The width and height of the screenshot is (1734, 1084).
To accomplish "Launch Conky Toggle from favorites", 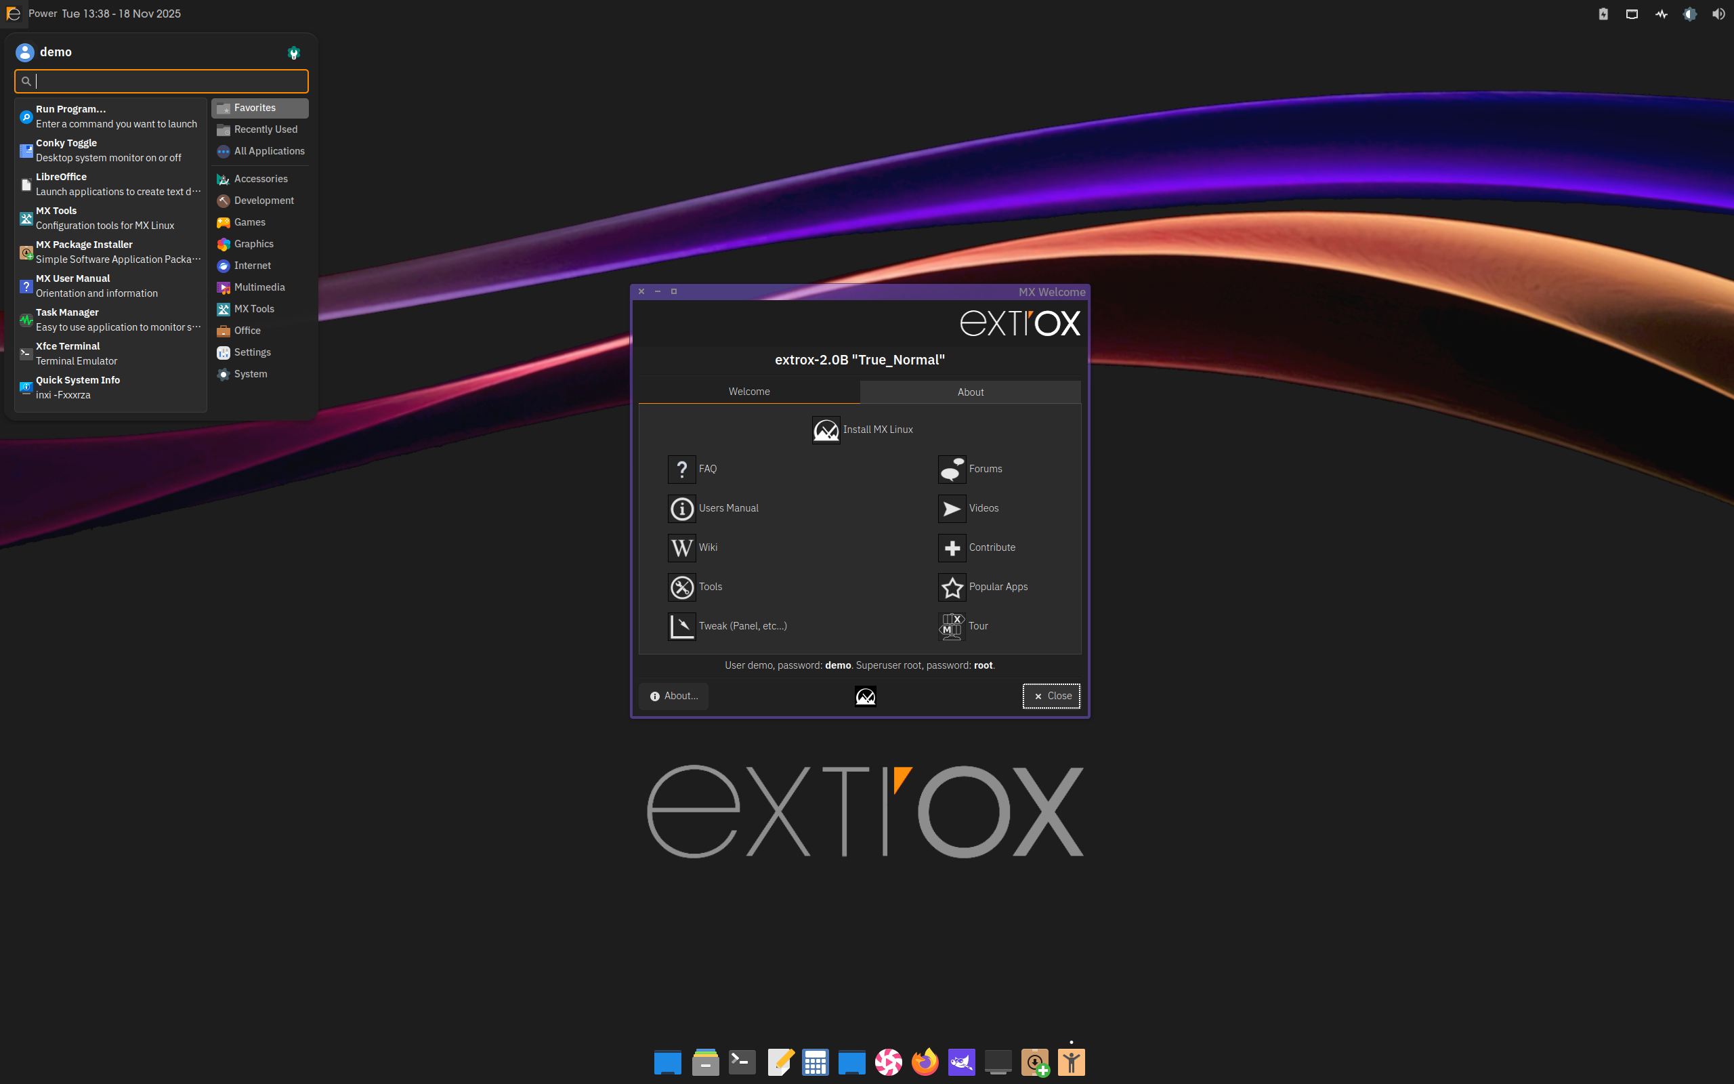I will [110, 150].
